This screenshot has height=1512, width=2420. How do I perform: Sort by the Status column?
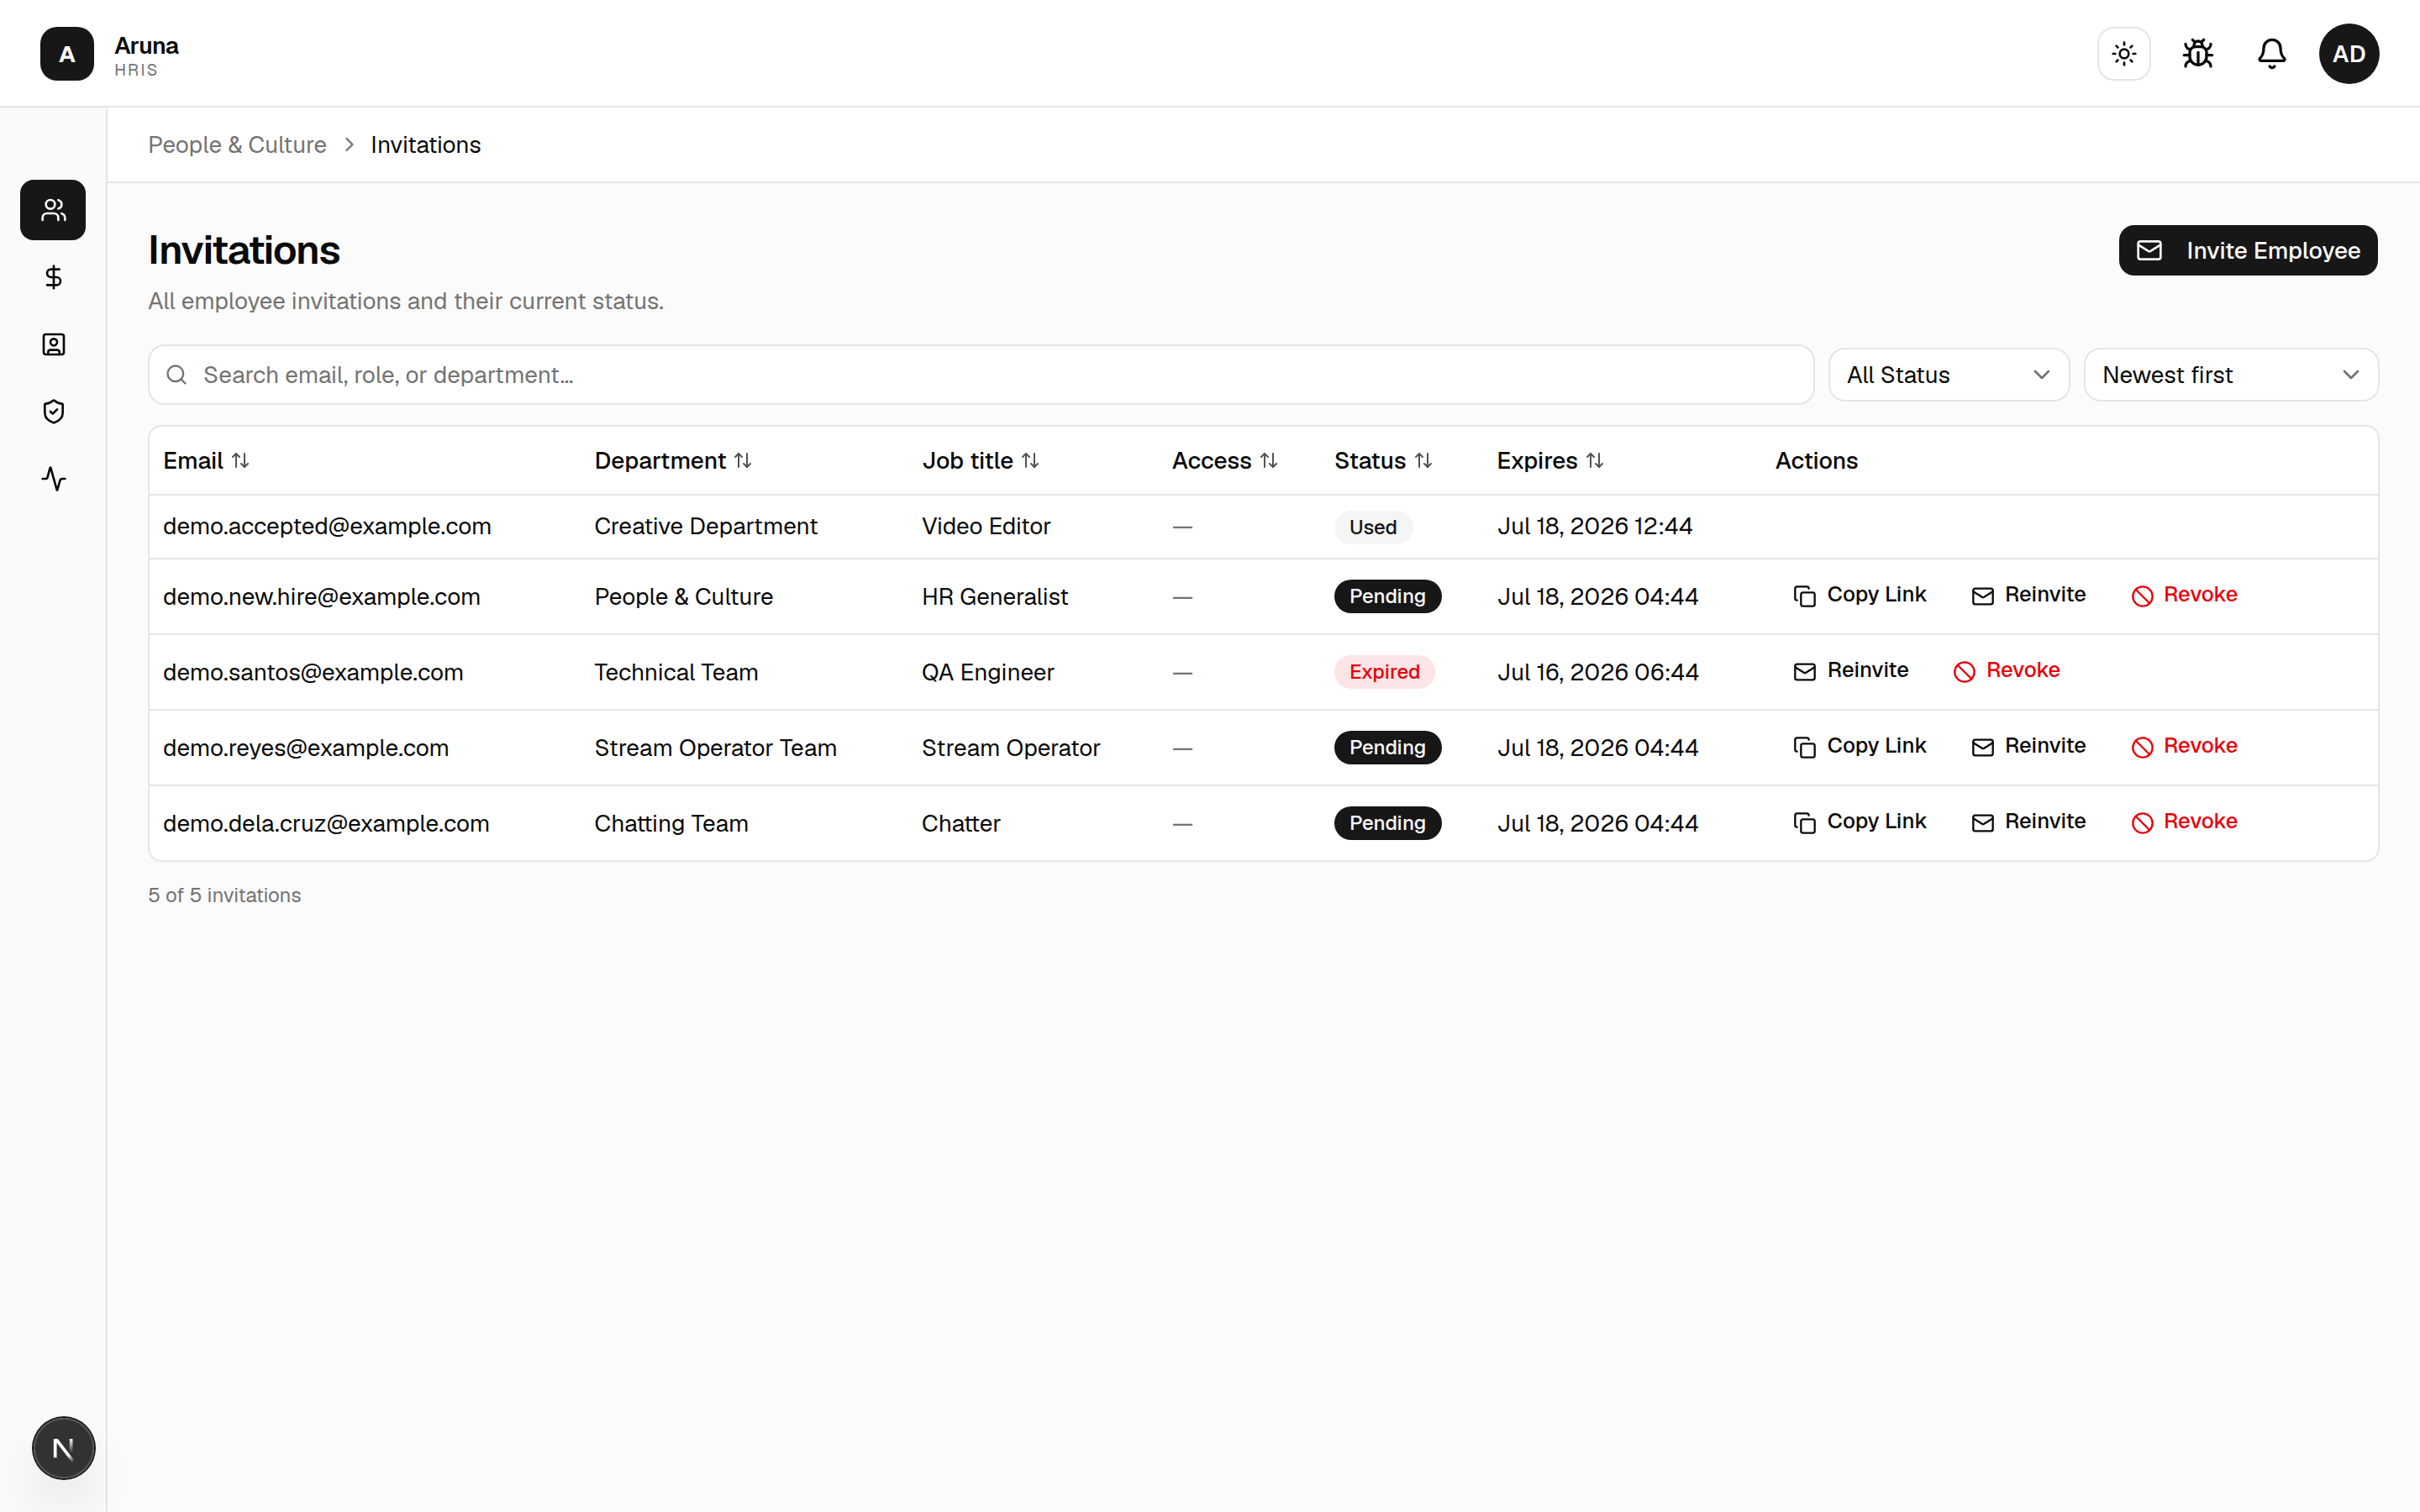pos(1384,461)
